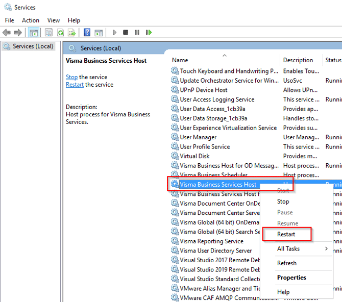
Task: Click the Properties toolbar icon
Action: 48,33
